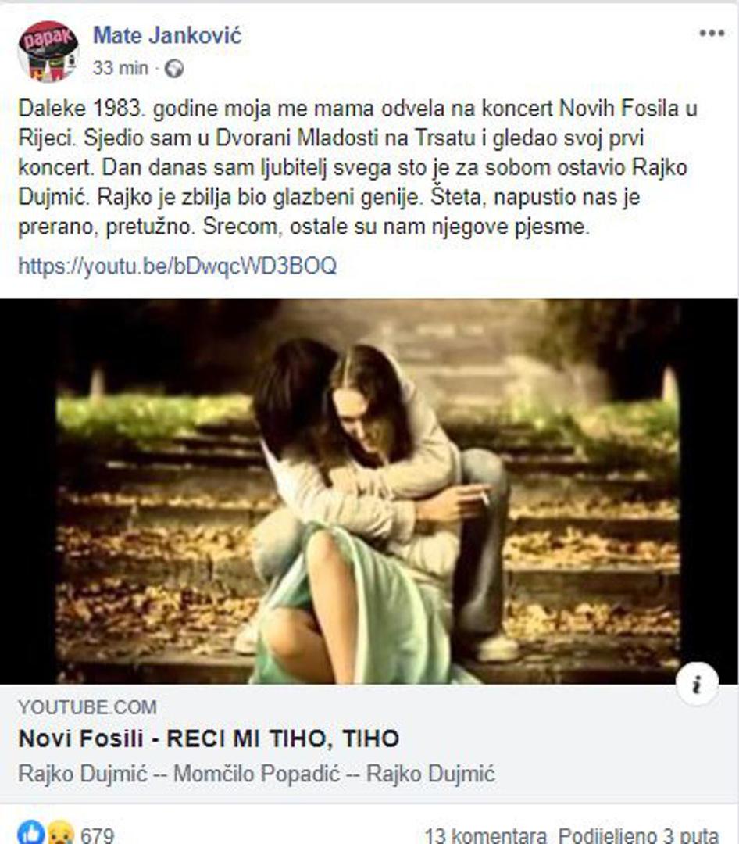Click the blue like reaction icon

(32, 833)
